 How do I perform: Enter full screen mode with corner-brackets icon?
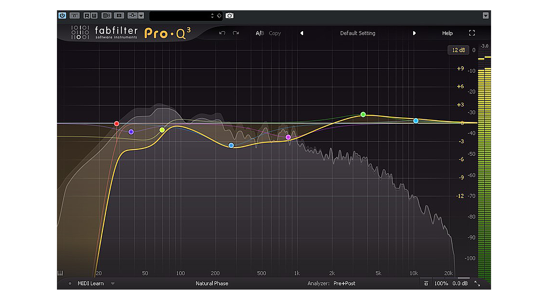[x=472, y=33]
